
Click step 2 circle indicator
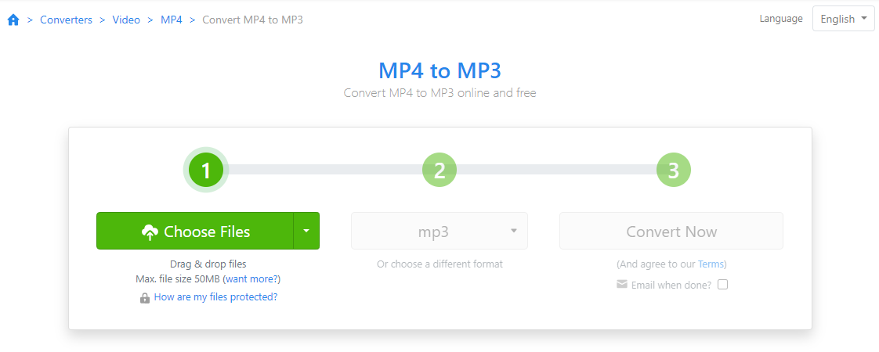click(x=439, y=170)
